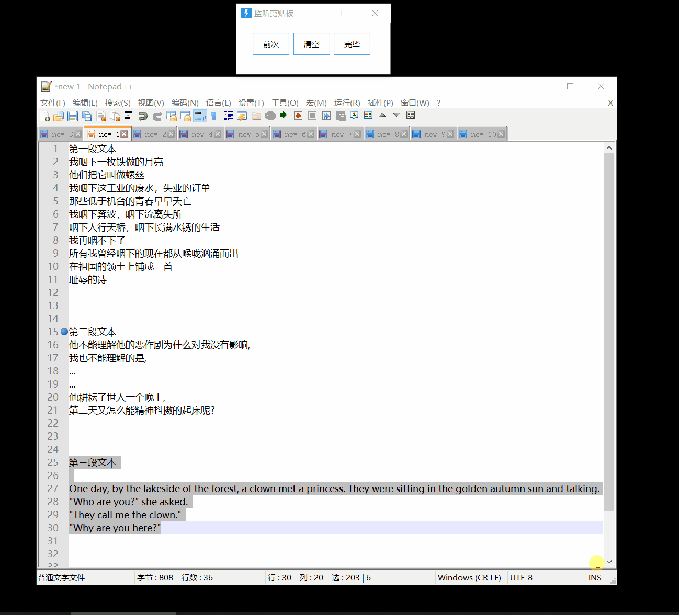Show all characters with the pilcrow icon
679x615 pixels.
tap(214, 116)
